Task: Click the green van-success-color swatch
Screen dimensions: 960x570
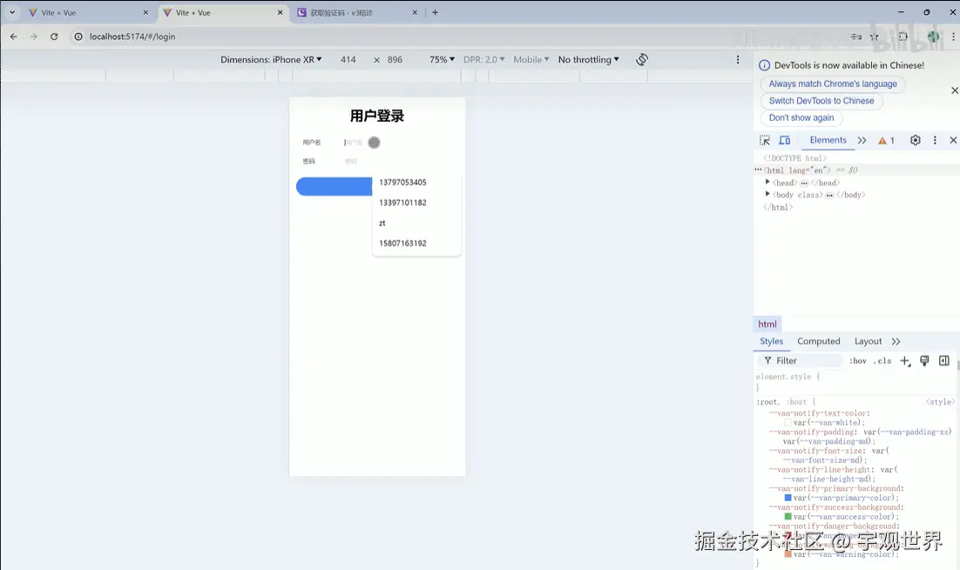Action: tap(788, 517)
